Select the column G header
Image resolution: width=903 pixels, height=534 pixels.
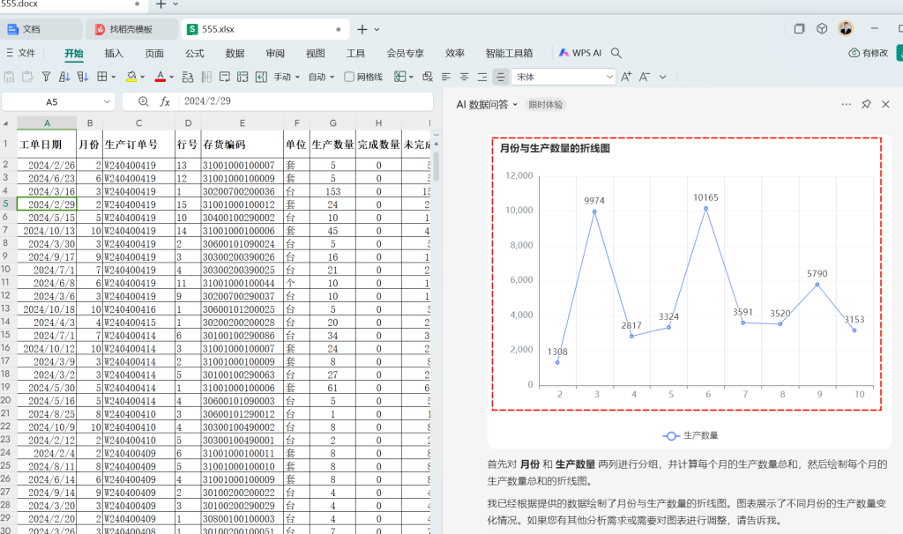pos(332,123)
